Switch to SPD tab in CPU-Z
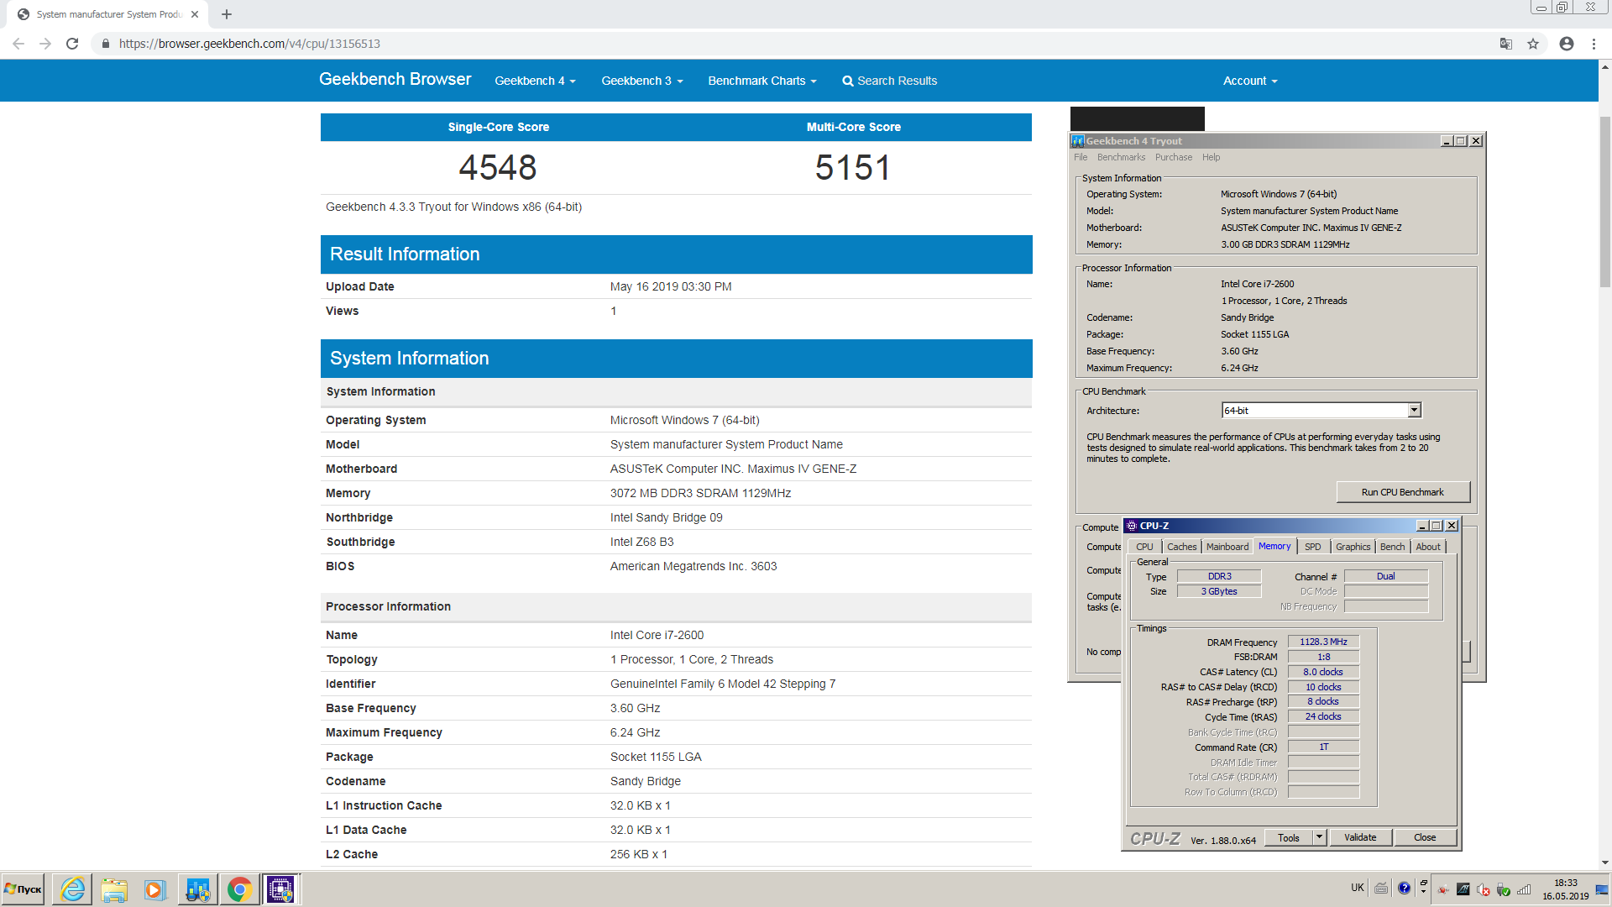 pyautogui.click(x=1312, y=547)
